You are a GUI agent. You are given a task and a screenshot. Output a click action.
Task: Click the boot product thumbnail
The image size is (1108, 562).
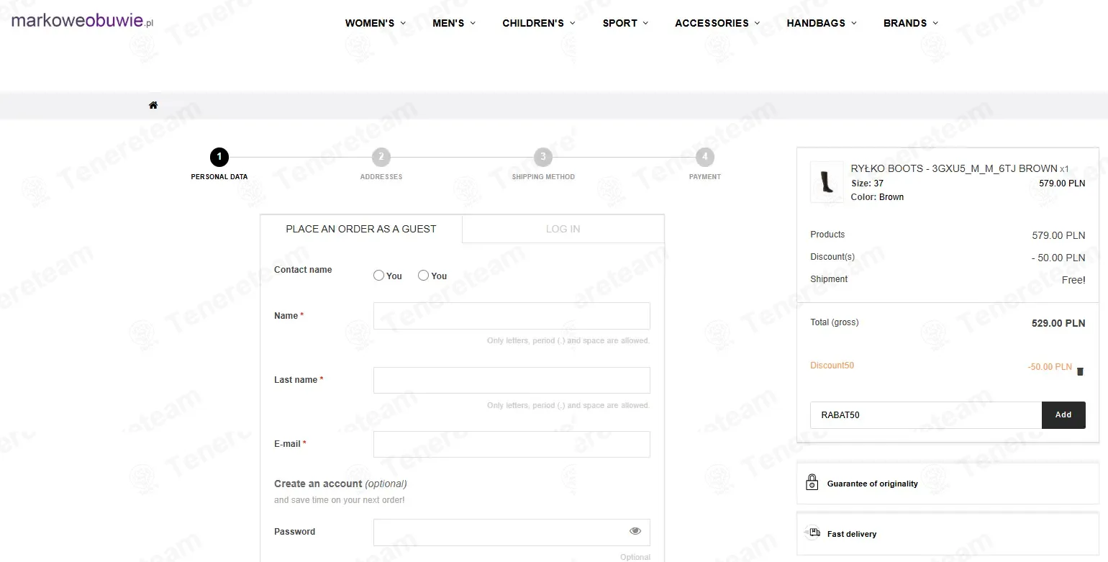pyautogui.click(x=827, y=181)
